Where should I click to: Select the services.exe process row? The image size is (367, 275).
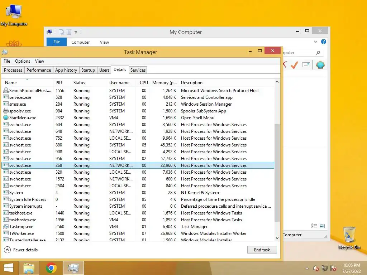[138, 97]
